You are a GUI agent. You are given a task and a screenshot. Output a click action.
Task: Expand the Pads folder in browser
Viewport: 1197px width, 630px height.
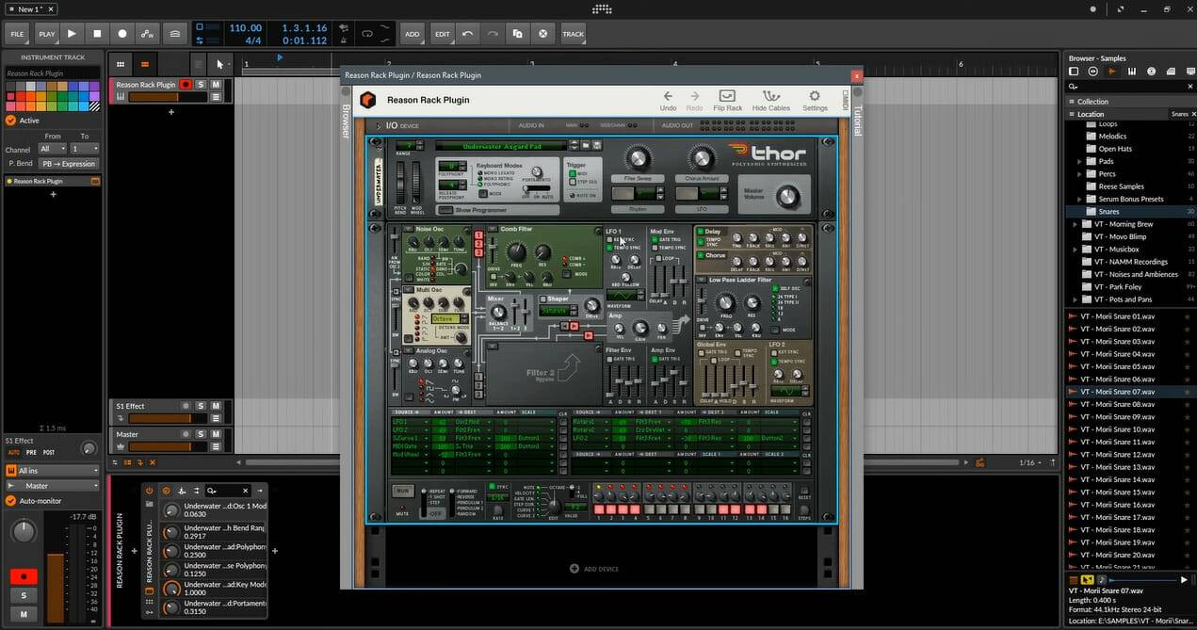coord(1079,162)
